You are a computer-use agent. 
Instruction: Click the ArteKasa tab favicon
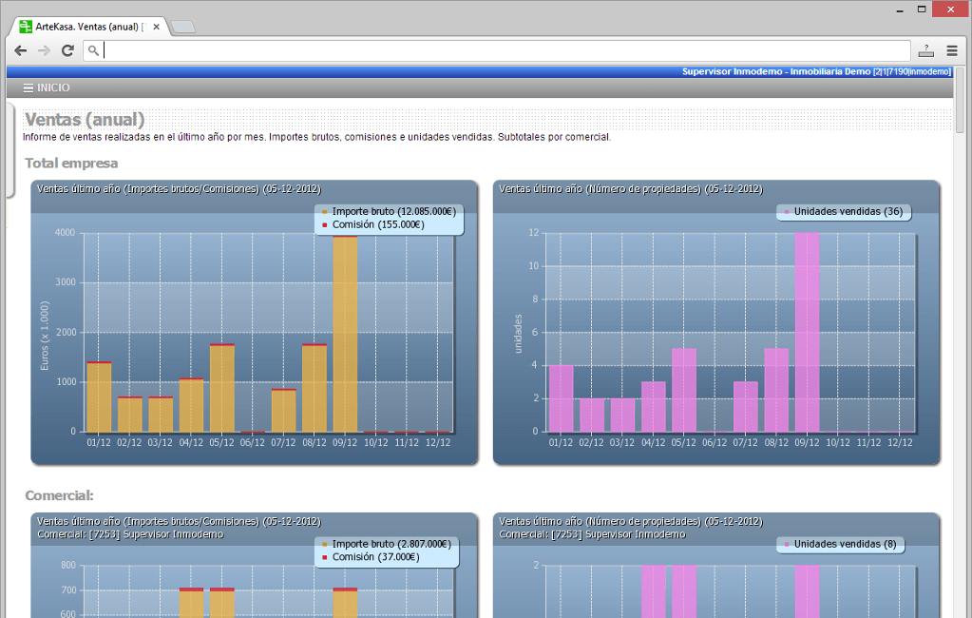[x=26, y=27]
